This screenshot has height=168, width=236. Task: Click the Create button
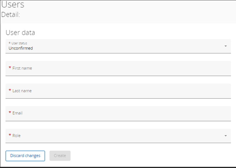click(60, 156)
